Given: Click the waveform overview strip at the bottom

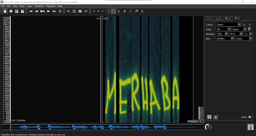Looking at the screenshot, I should click(105, 127).
